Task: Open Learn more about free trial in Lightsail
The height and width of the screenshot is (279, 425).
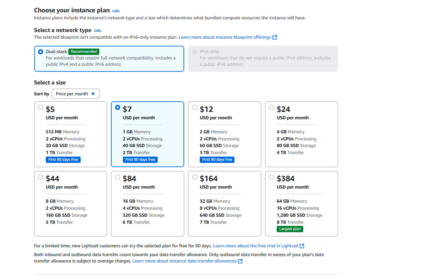Action: [256, 246]
